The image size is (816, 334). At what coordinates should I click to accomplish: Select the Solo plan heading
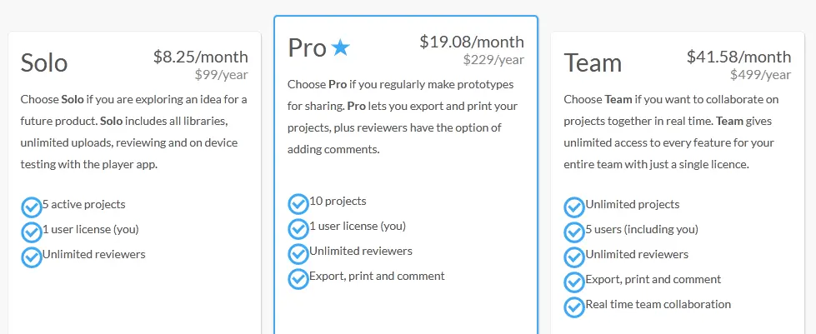(44, 63)
